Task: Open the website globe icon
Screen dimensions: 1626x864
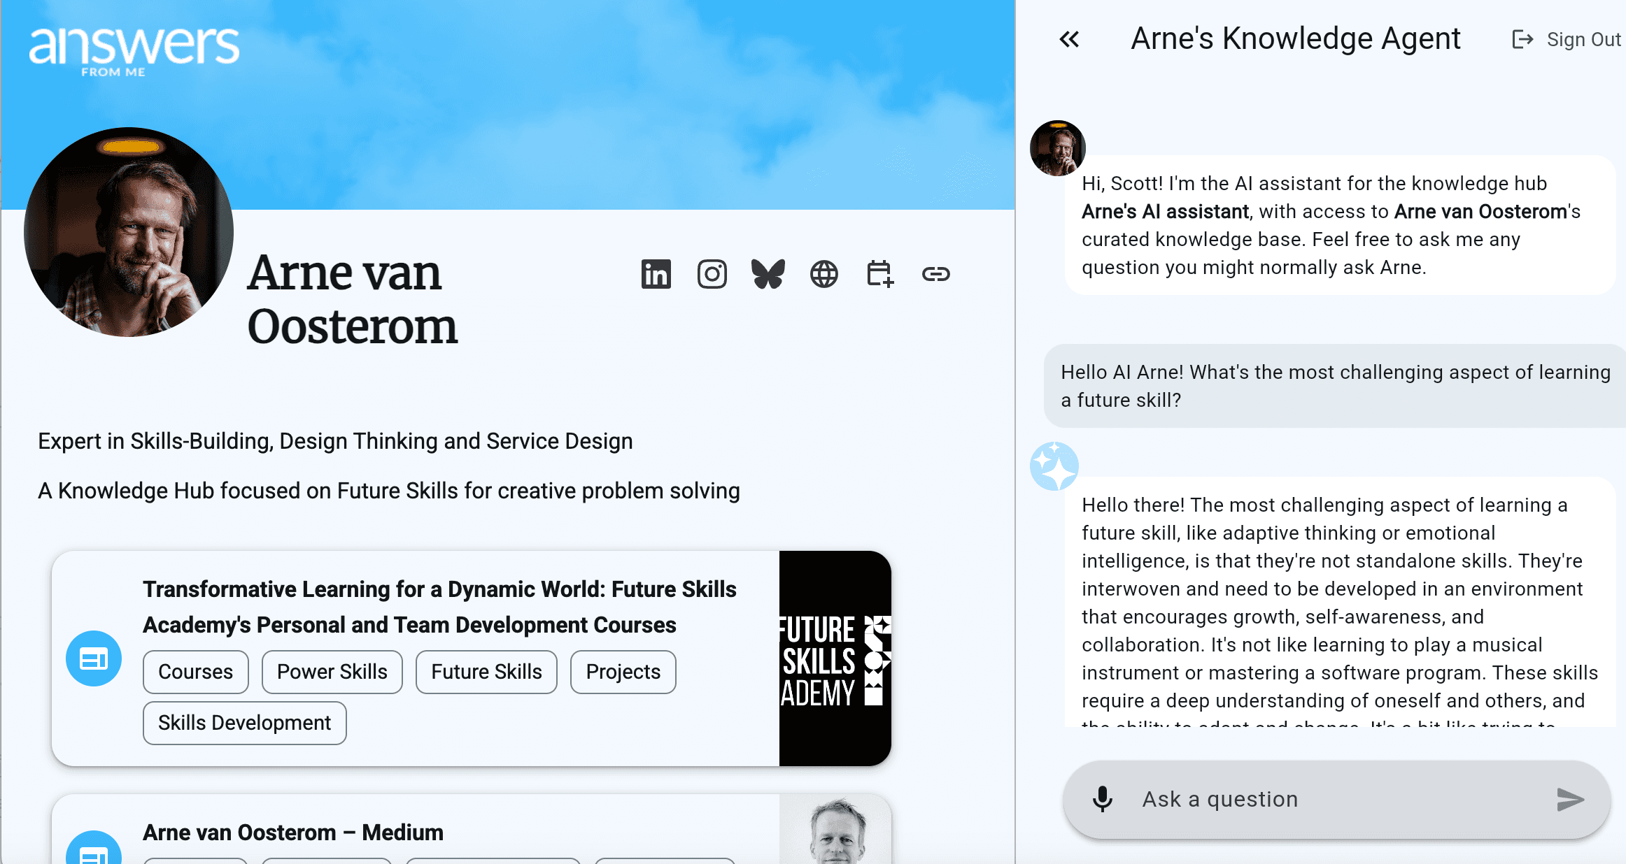Action: (x=823, y=274)
